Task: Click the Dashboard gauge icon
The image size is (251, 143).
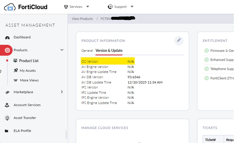Action: (x=7, y=38)
